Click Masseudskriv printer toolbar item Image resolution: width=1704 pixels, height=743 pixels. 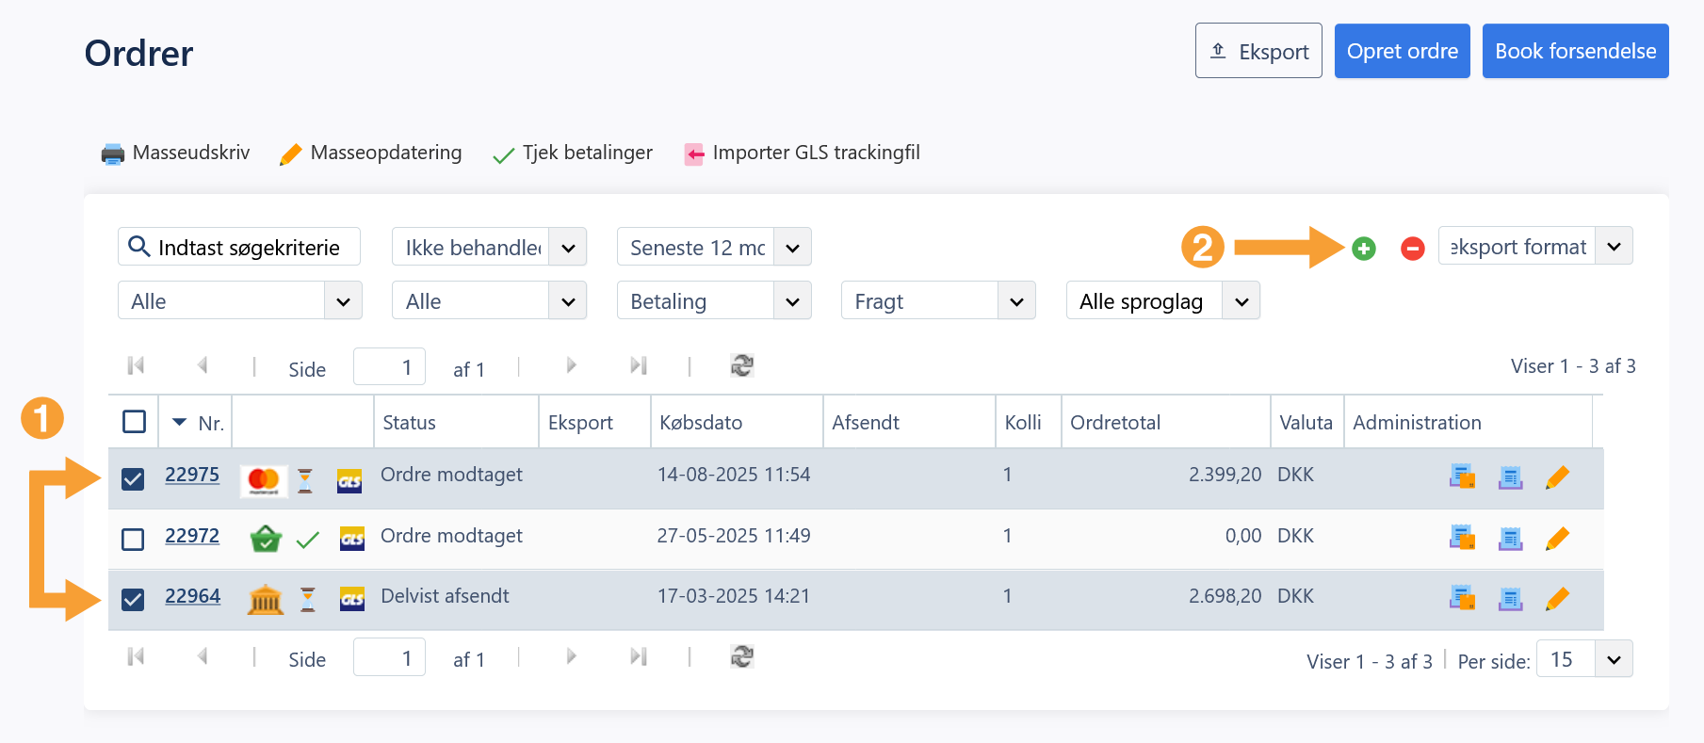coord(176,153)
